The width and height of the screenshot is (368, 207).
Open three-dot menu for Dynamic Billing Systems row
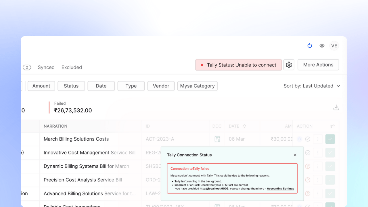pos(318,166)
